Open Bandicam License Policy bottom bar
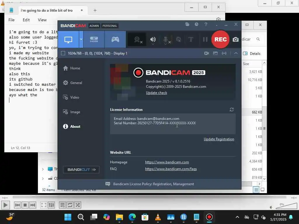Viewport: 299px width, 224px height. (x=154, y=184)
